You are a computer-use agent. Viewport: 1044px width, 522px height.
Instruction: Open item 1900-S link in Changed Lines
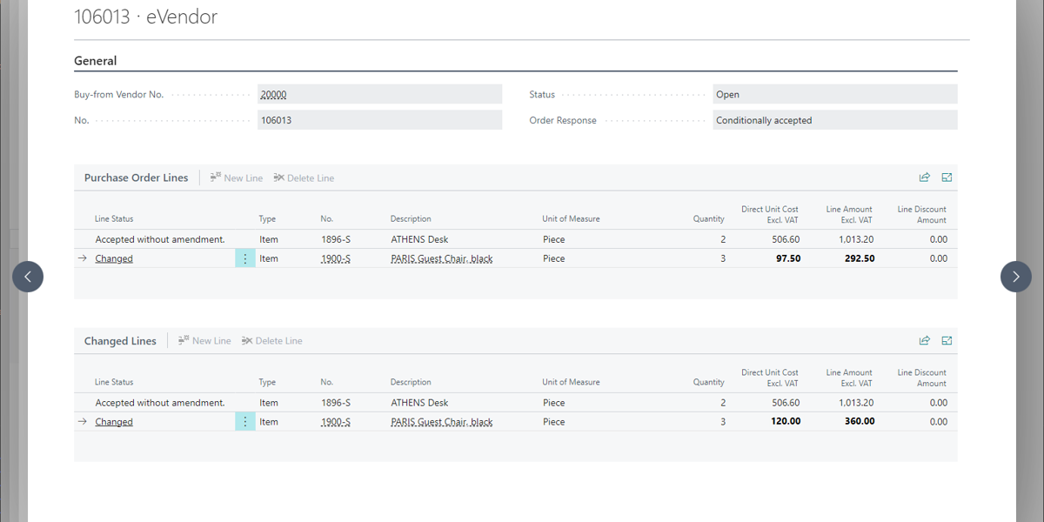point(336,422)
